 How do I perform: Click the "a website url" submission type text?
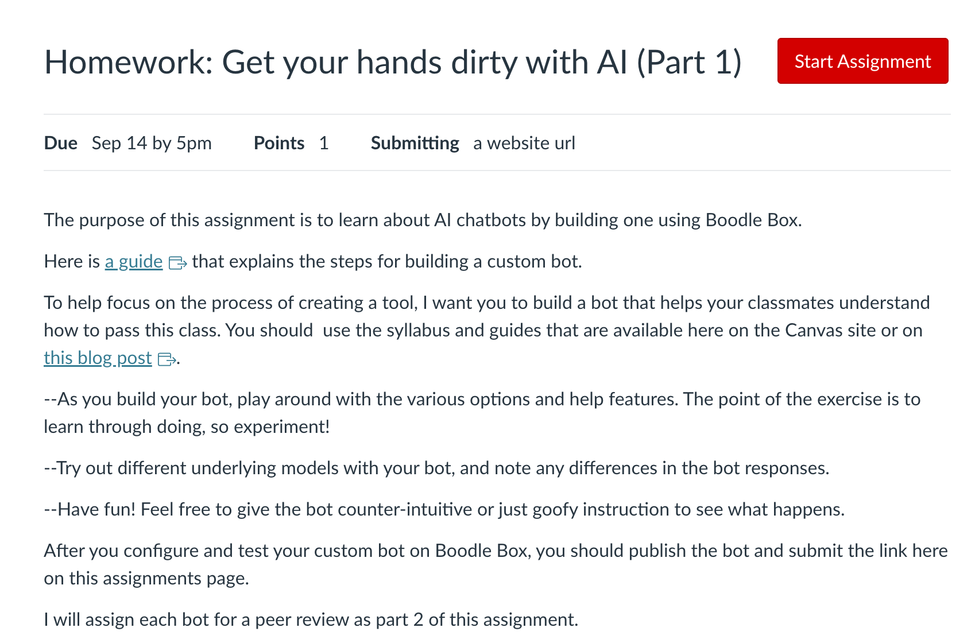[x=524, y=143]
